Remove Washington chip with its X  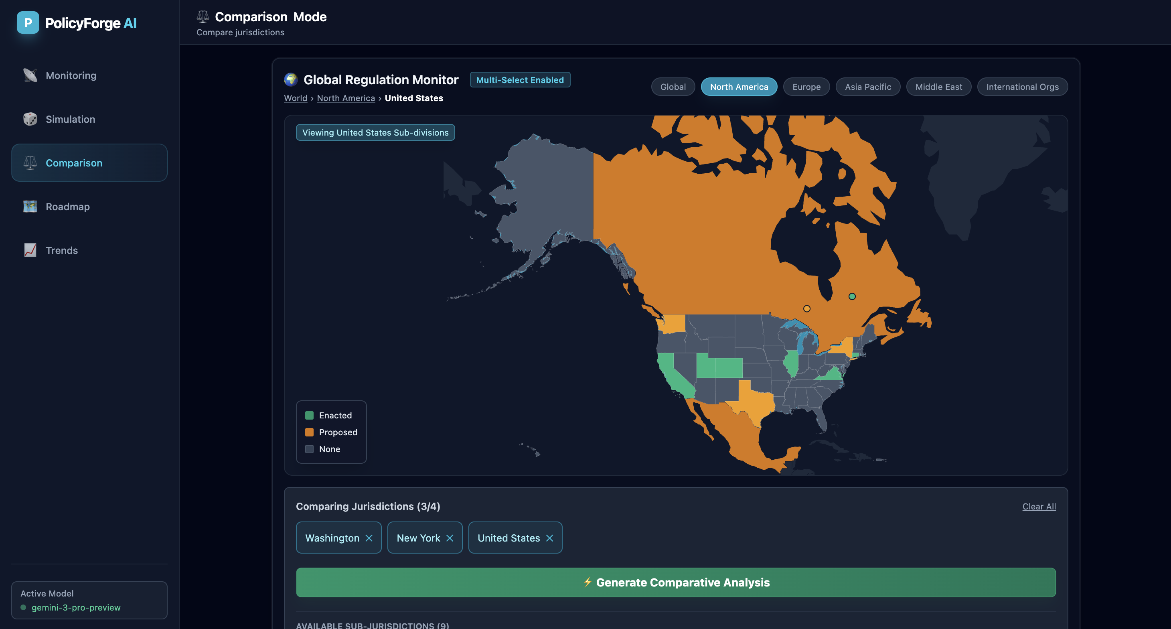coord(369,538)
